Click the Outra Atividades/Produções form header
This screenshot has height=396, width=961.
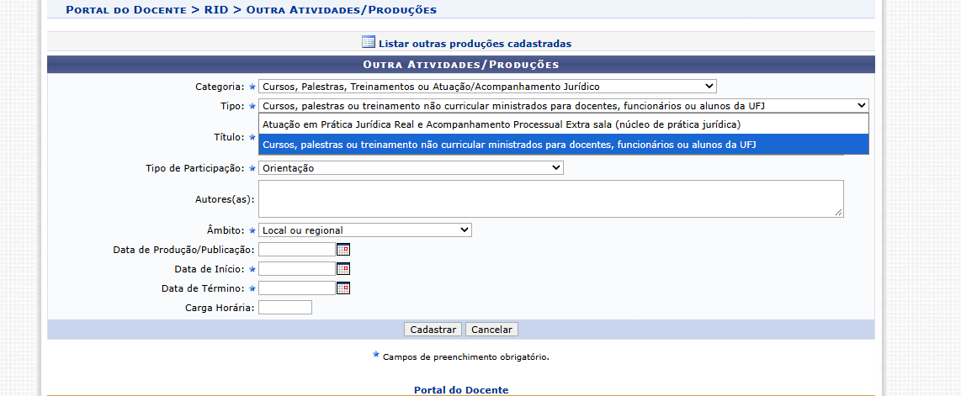(461, 64)
